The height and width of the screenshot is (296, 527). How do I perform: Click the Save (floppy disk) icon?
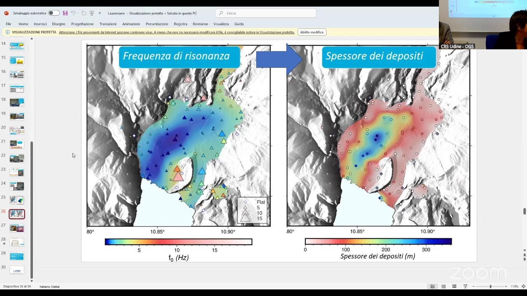click(65, 13)
